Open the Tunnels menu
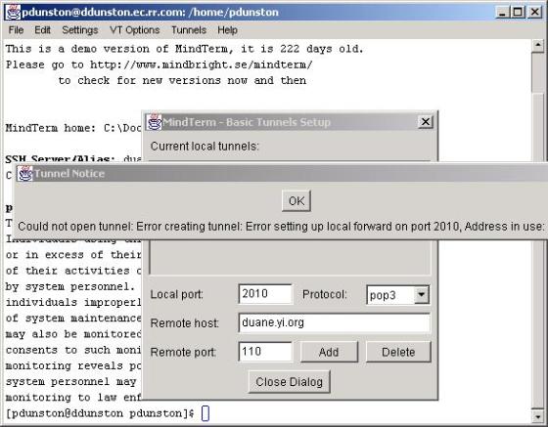548x427 pixels. click(x=189, y=30)
